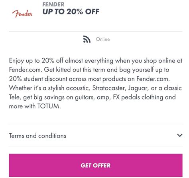
Task: Click the word guitars in the description
Action: [x=85, y=98]
